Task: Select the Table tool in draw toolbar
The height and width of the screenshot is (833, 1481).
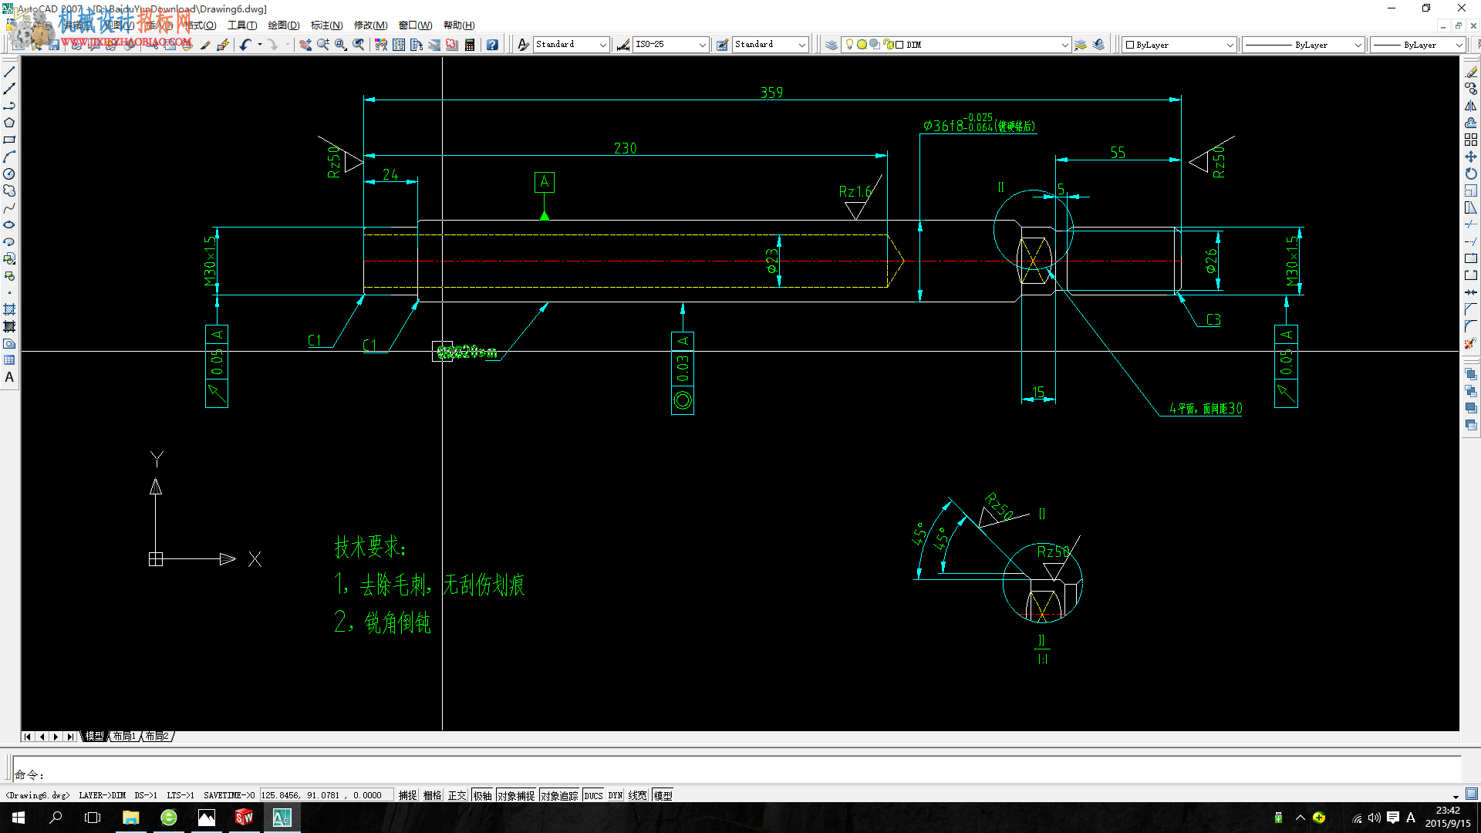Action: 9,360
